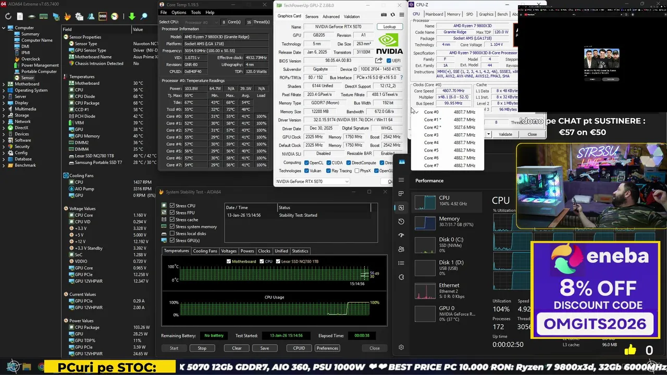Expand the Operating System tree node
This screenshot has width=667, height=375.
4,90
